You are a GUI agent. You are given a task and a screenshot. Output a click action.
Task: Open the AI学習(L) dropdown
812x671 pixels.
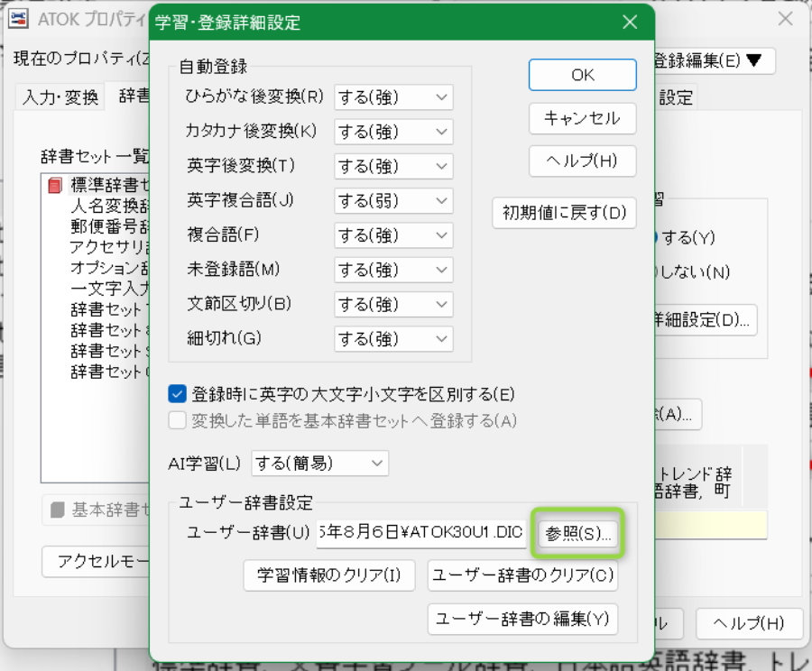coord(319,464)
